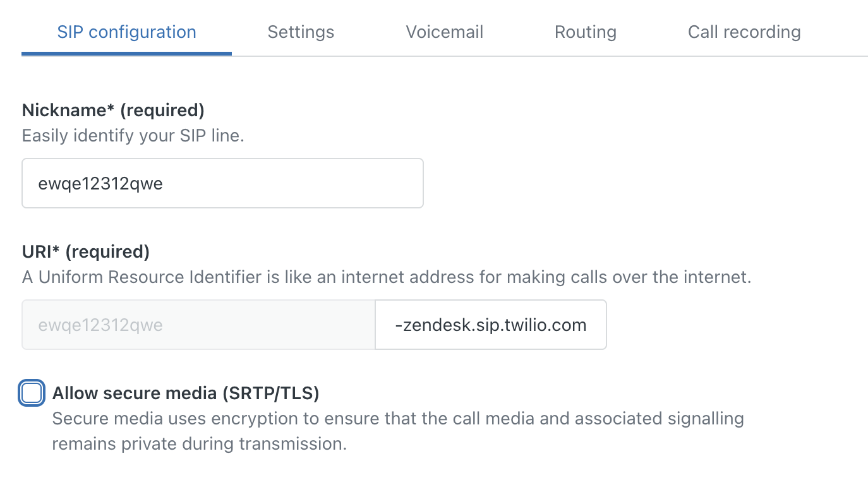This screenshot has height=480, width=868.
Task: Switch to the Voicemail tab
Action: 444,32
